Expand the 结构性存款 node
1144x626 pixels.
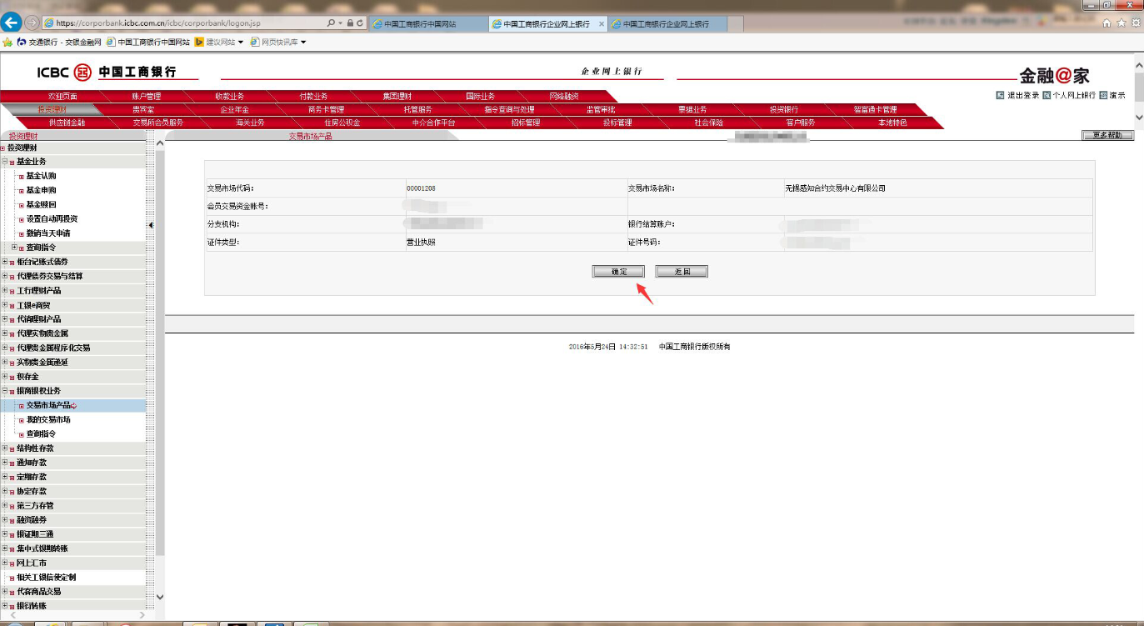tap(4, 448)
